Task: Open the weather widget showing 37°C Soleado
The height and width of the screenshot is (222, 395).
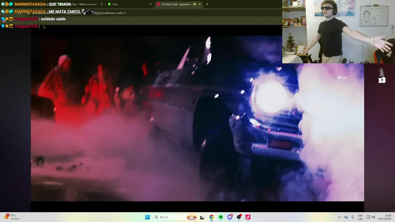Action: click(x=12, y=217)
